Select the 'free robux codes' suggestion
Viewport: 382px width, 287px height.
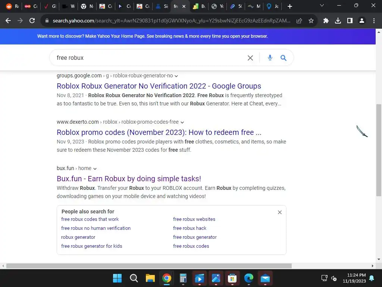[x=191, y=246]
